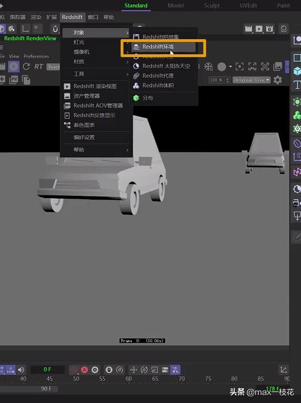Click the timeline ruler at frame 60
This screenshot has width=301, height=403.
pos(128,378)
